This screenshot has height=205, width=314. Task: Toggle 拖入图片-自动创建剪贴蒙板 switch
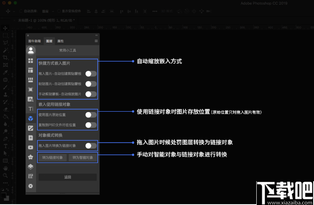coord(91,74)
